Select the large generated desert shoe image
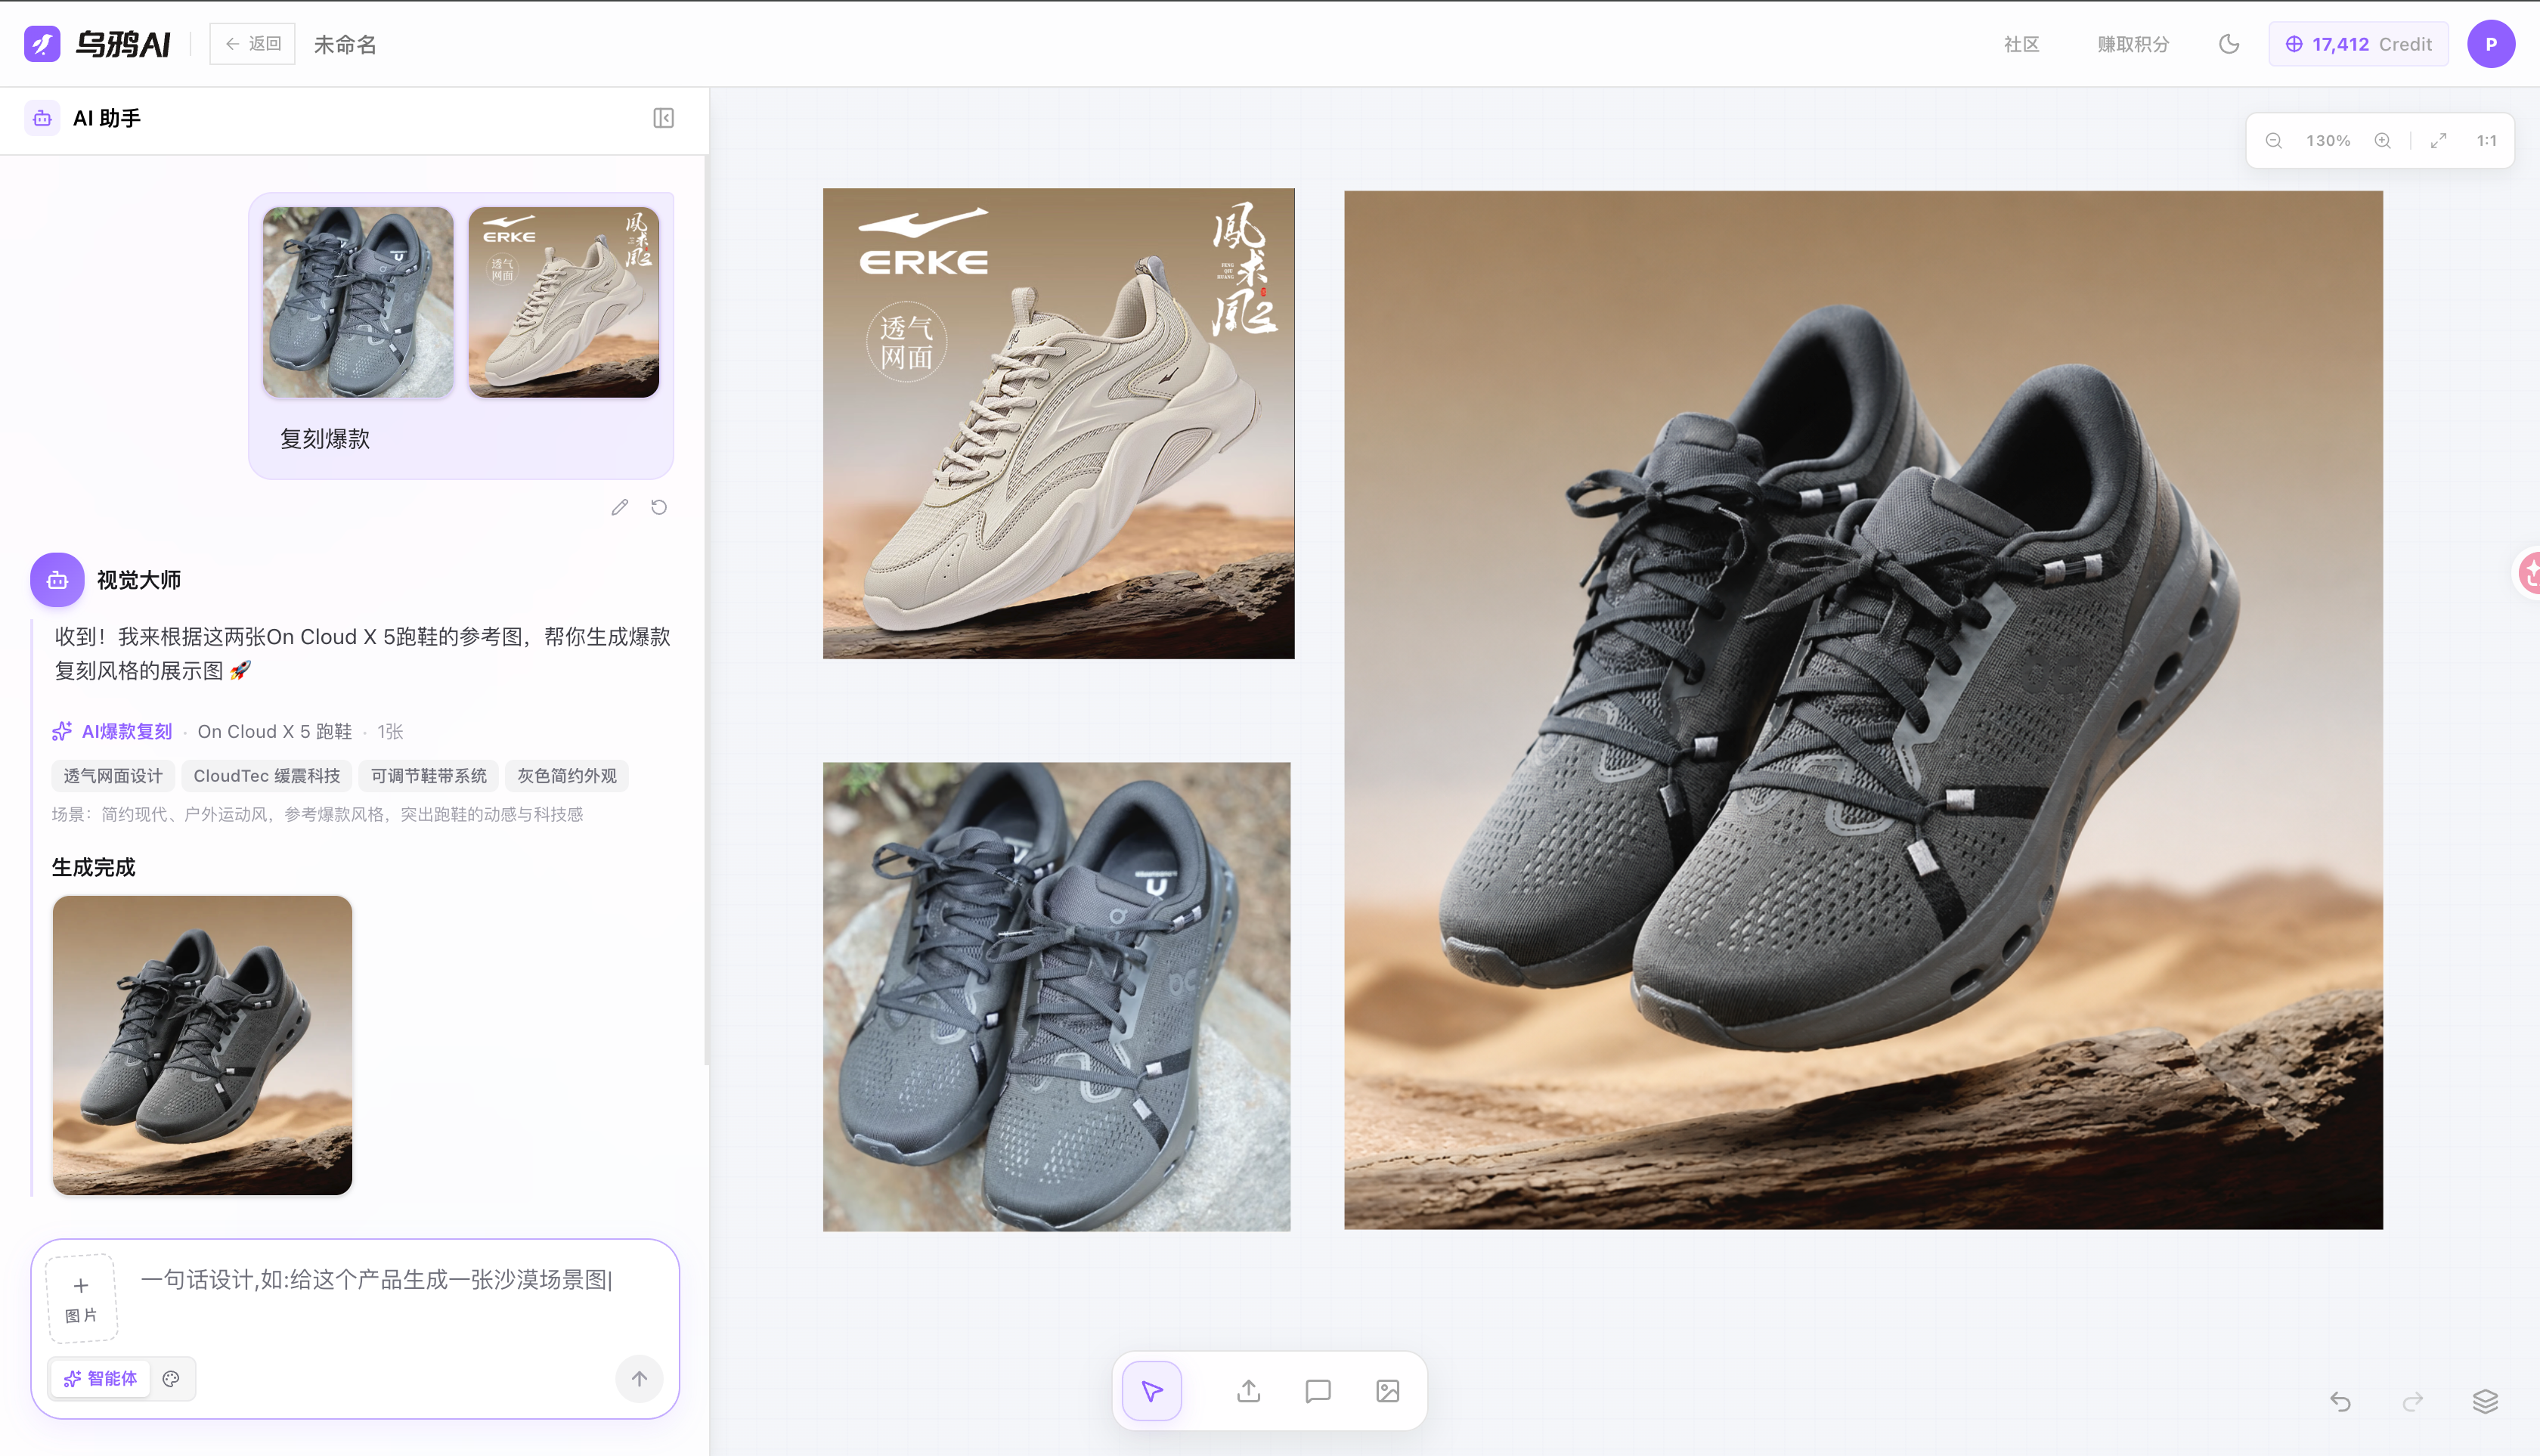 point(1863,710)
